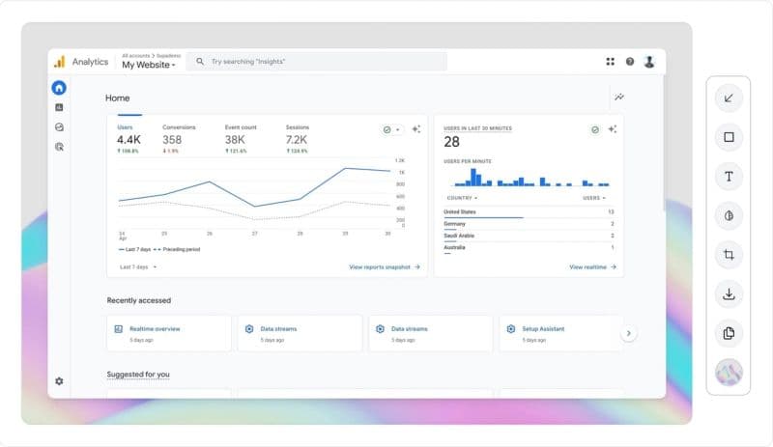The height and width of the screenshot is (447, 773).
Task: Open the account avatar menu
Action: [x=649, y=62]
